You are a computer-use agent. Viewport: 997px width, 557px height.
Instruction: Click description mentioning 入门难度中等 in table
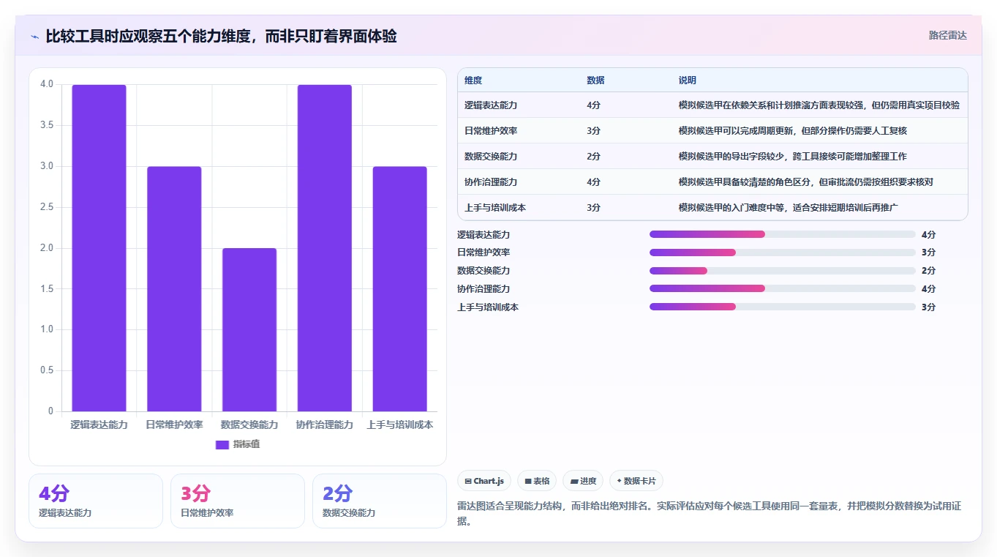[789, 208]
